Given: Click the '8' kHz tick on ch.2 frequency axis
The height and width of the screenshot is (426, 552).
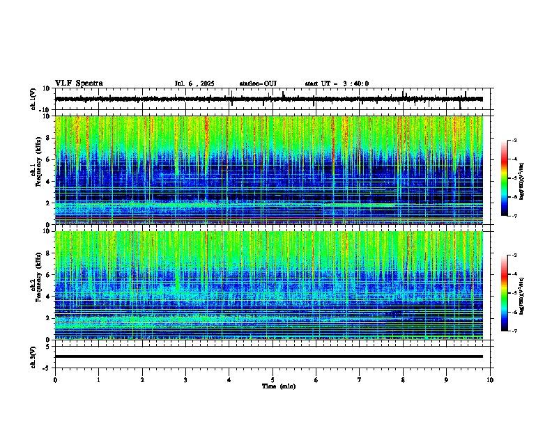Looking at the screenshot, I should tap(48, 253).
